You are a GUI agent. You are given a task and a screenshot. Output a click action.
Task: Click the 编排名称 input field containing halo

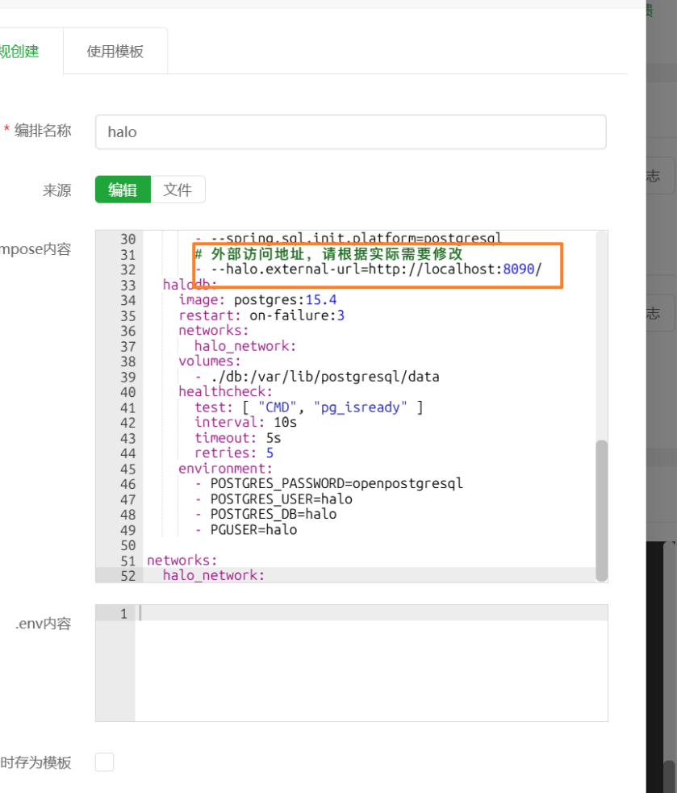tap(351, 132)
